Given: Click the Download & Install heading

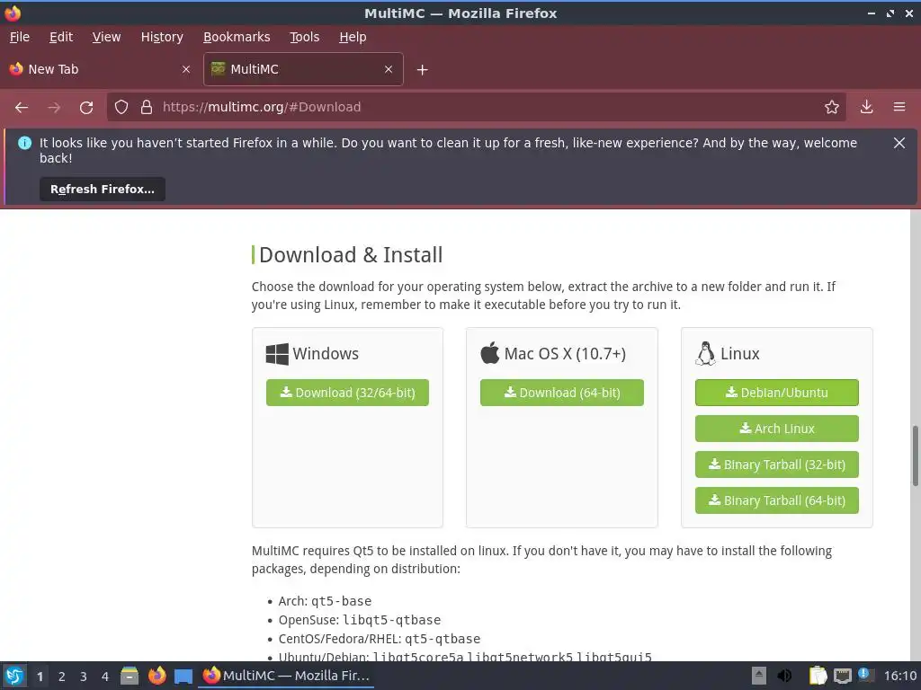Looking at the screenshot, I should click(x=351, y=255).
